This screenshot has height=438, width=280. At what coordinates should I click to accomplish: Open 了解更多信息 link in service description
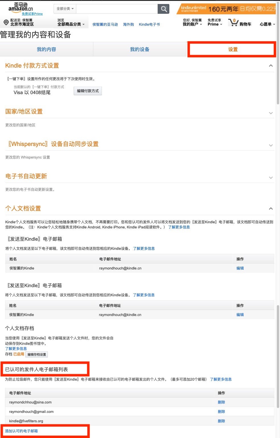point(179,227)
